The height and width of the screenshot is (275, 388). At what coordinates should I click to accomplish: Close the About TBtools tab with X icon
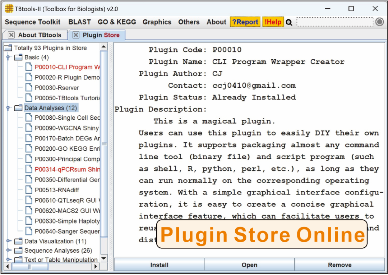[11, 35]
